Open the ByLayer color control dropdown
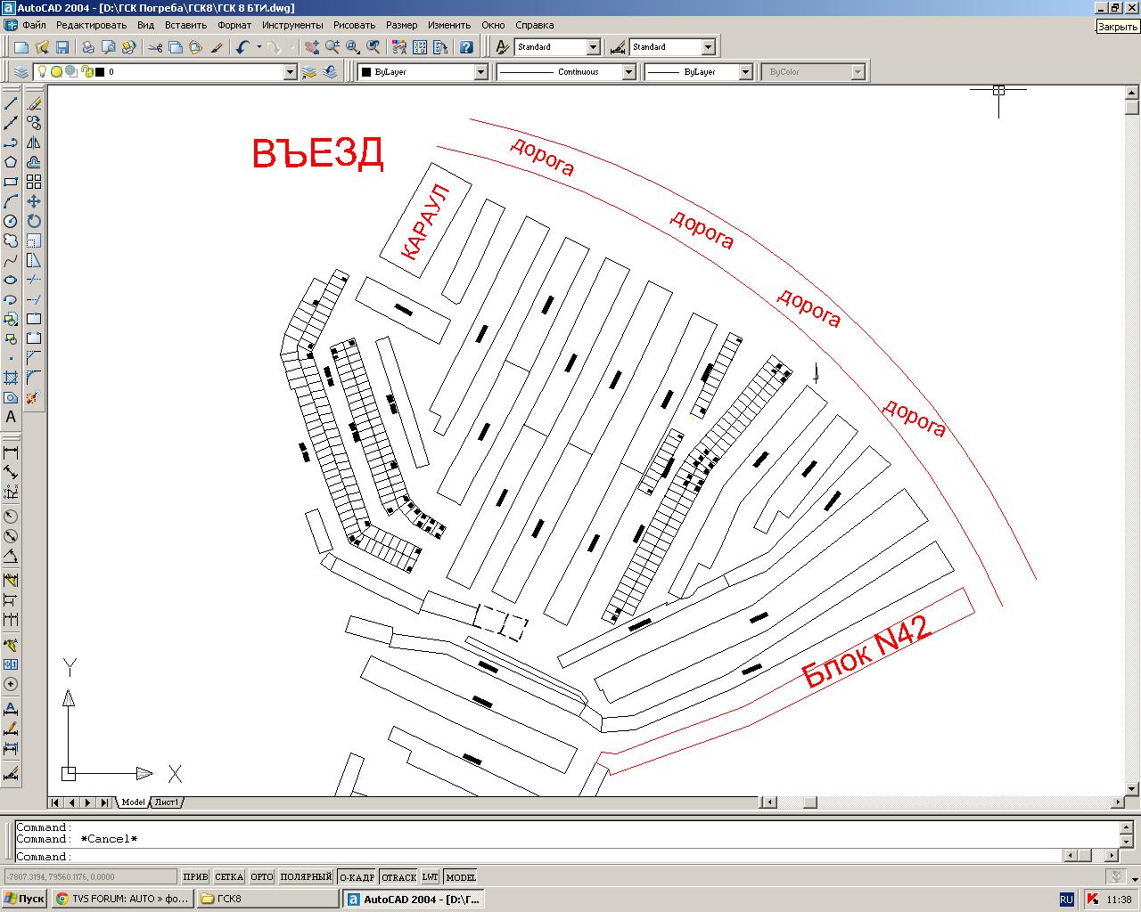Viewport: 1141px width, 912px height. click(480, 72)
